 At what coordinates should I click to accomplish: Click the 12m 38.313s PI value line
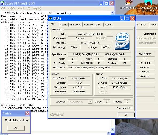[x=26, y=99]
